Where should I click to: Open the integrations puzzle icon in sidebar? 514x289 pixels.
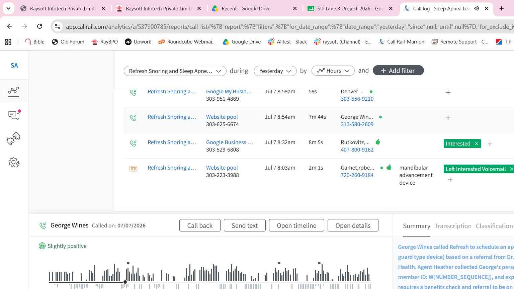coord(14,138)
